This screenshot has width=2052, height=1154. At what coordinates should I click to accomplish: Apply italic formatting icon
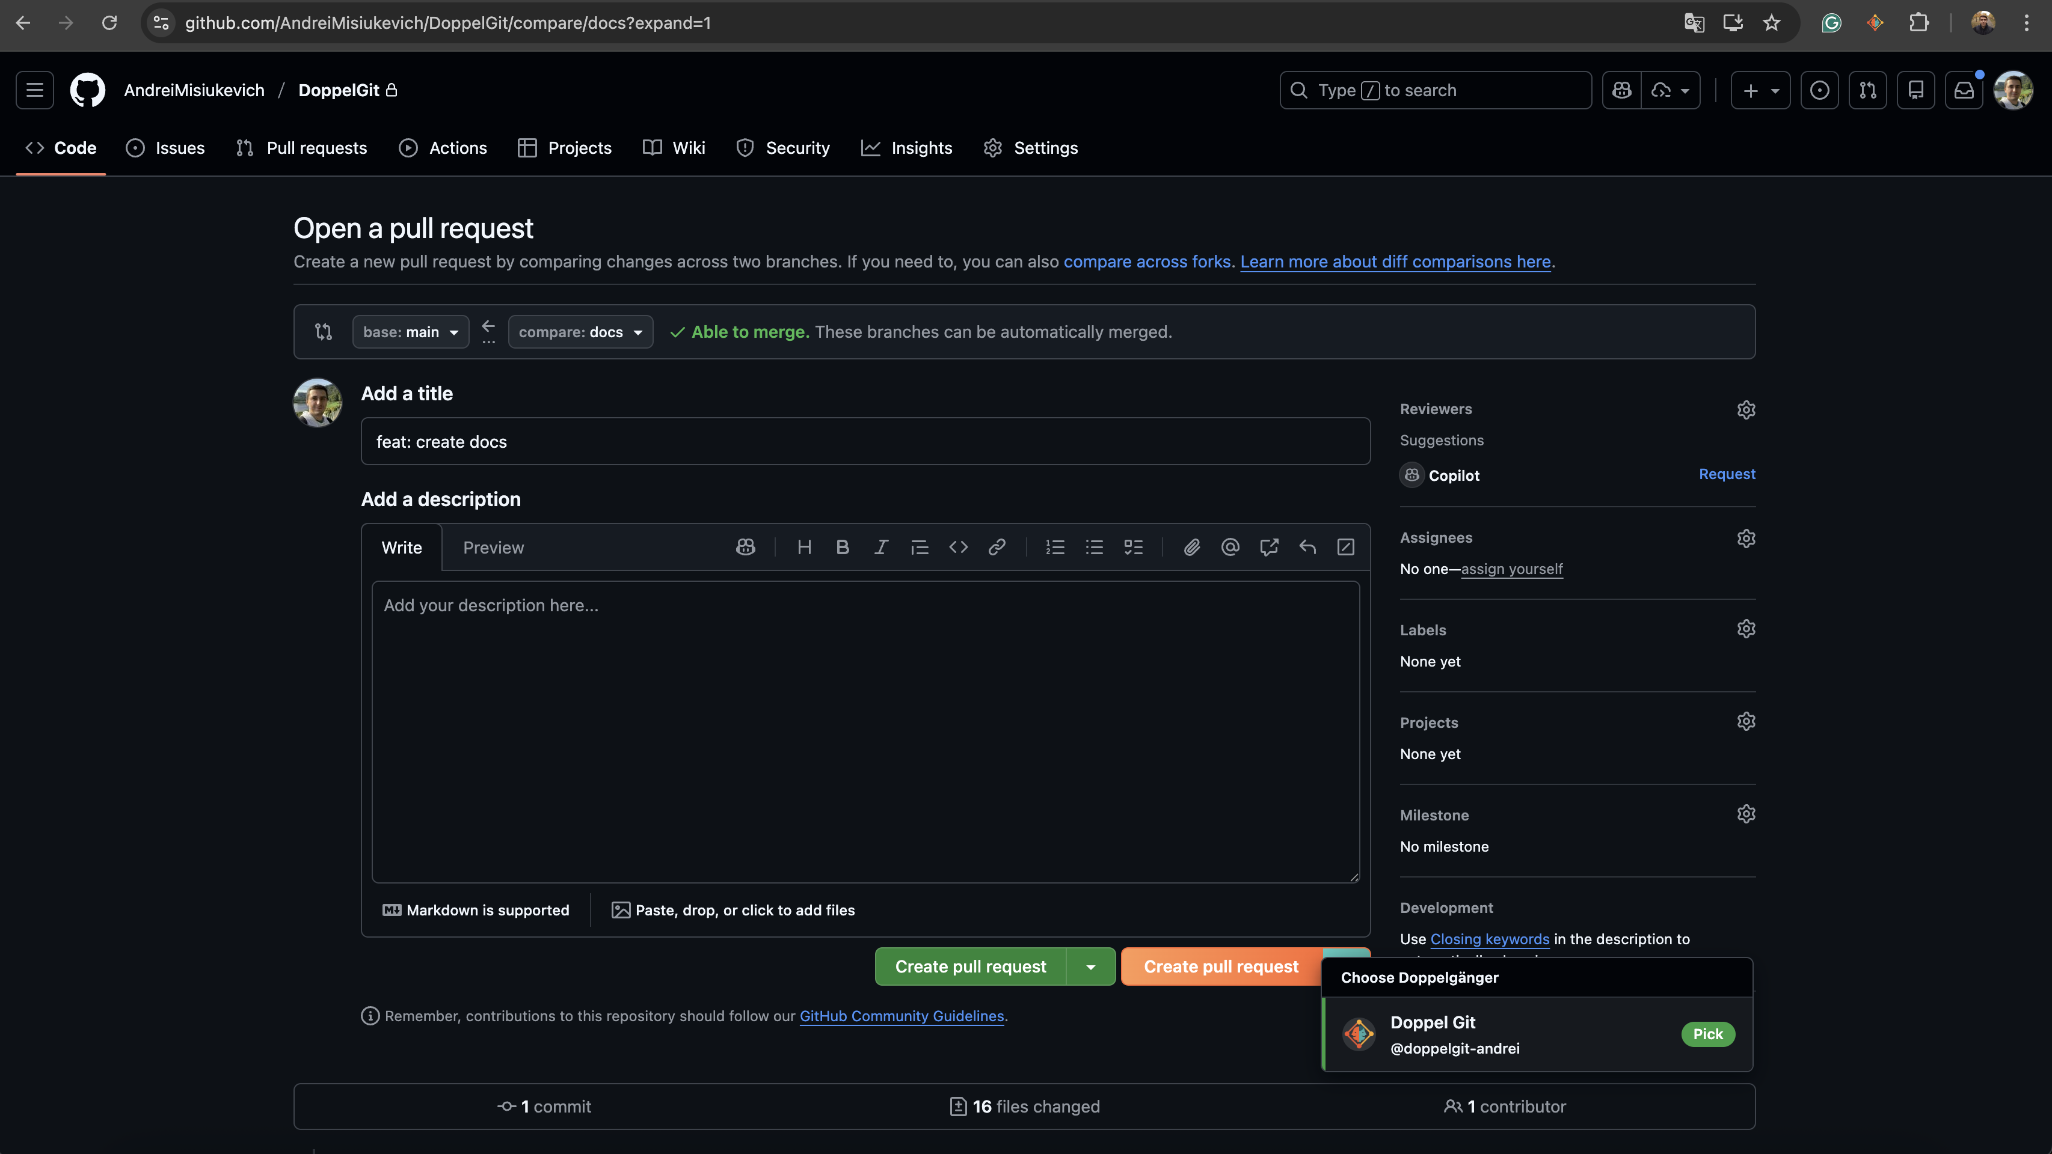(881, 547)
